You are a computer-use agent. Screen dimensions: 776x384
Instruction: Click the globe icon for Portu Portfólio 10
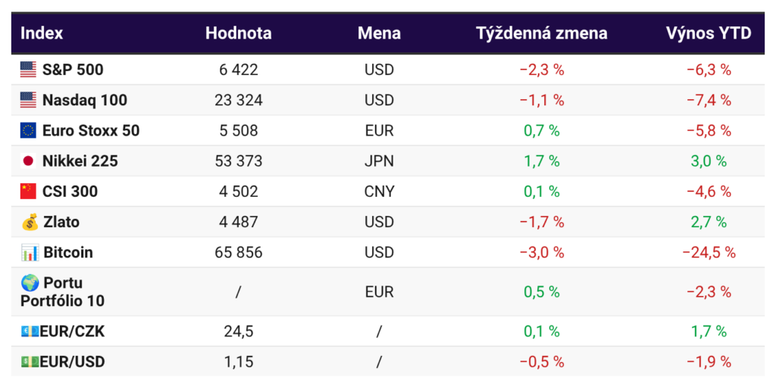point(30,283)
